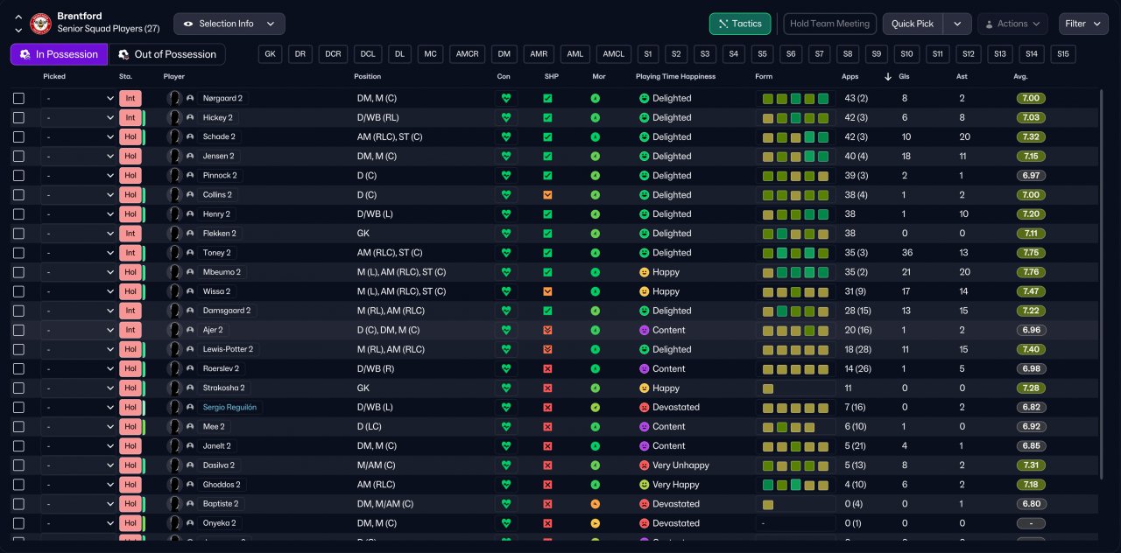Viewport: 1121px width, 553px height.
Task: Click Toney's player silhouette avatar
Action: click(174, 253)
